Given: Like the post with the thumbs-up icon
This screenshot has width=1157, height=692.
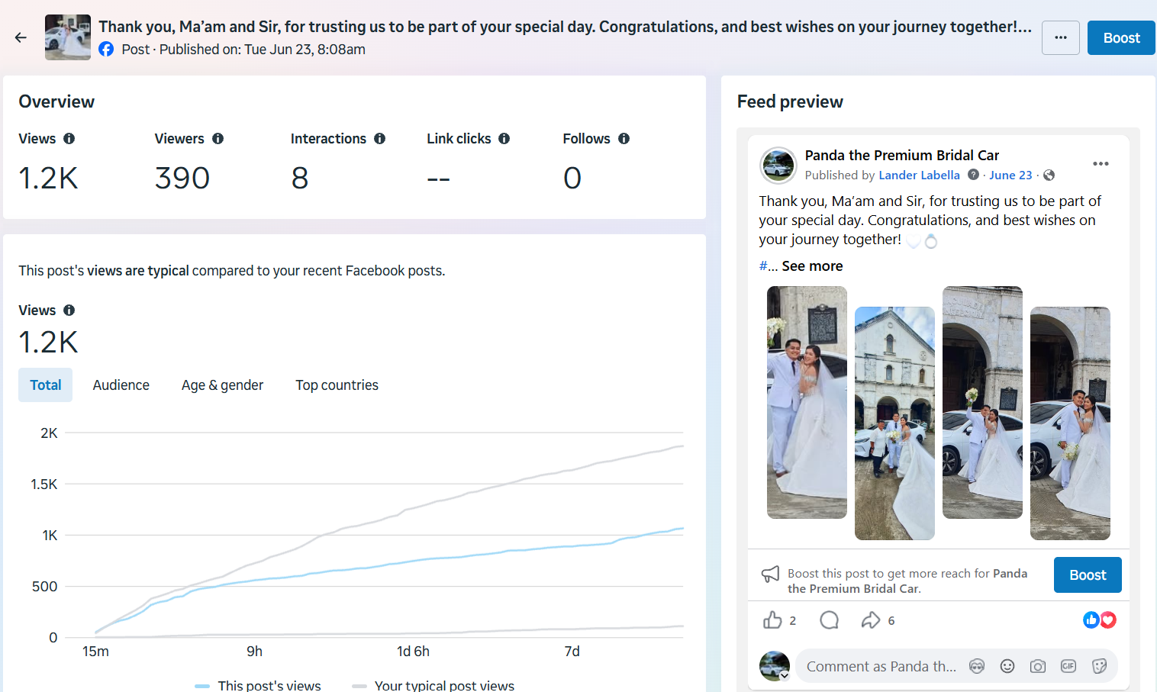Looking at the screenshot, I should tap(772, 620).
